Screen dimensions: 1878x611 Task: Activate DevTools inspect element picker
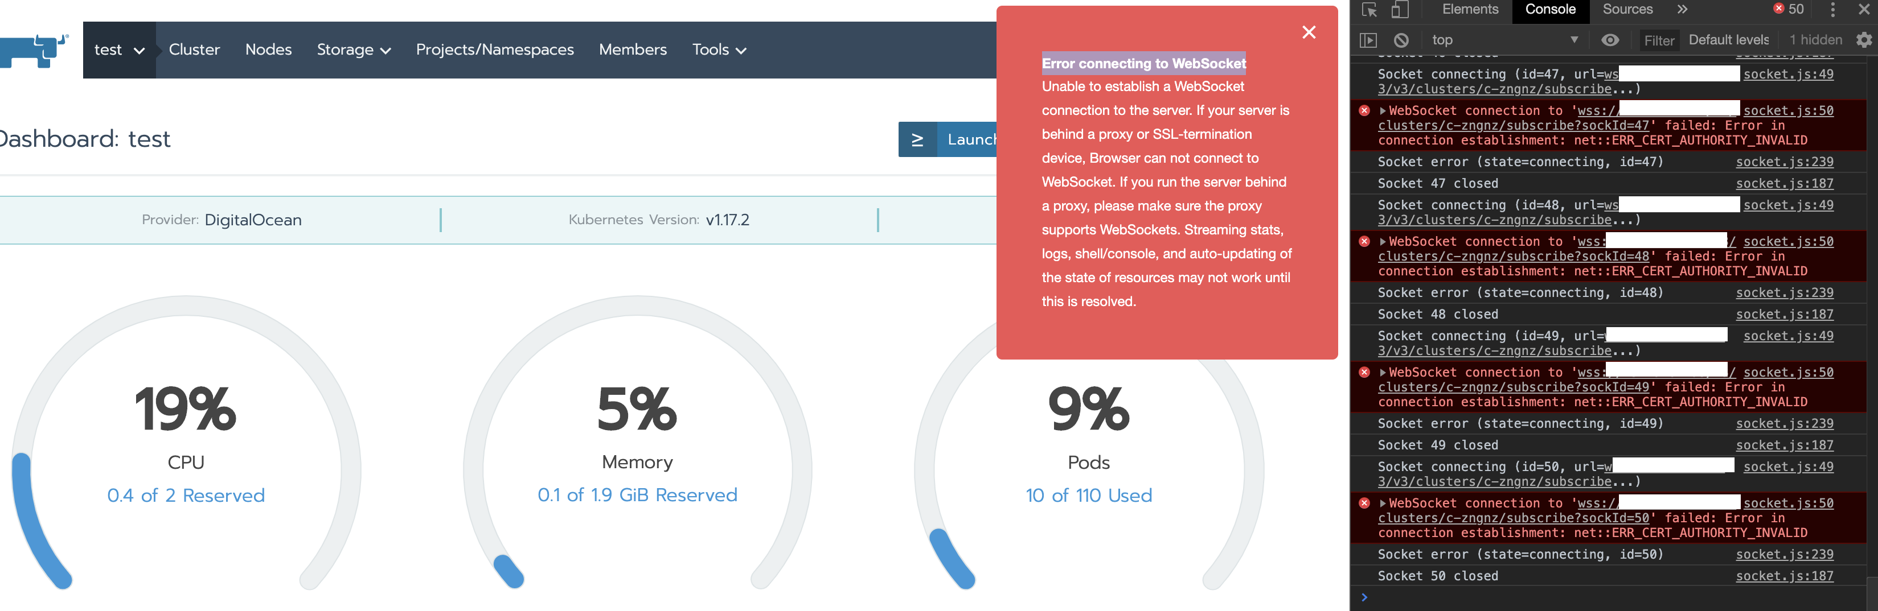pos(1368,10)
